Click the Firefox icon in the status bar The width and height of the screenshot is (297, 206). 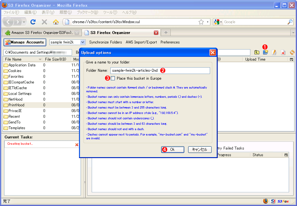[x=265, y=201]
